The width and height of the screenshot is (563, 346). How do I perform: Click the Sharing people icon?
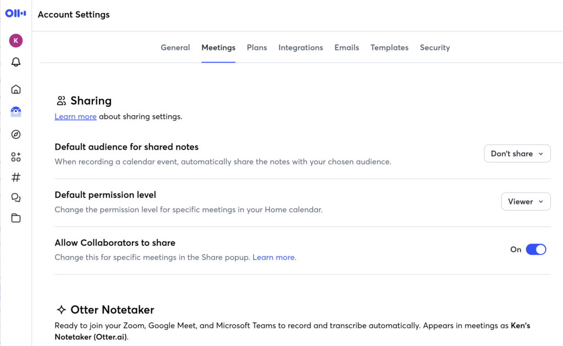pyautogui.click(x=62, y=101)
